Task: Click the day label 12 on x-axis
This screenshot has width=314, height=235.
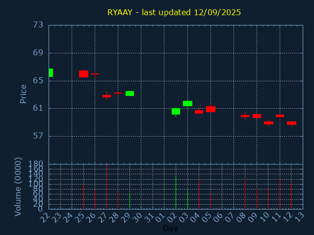Action: click(287, 217)
